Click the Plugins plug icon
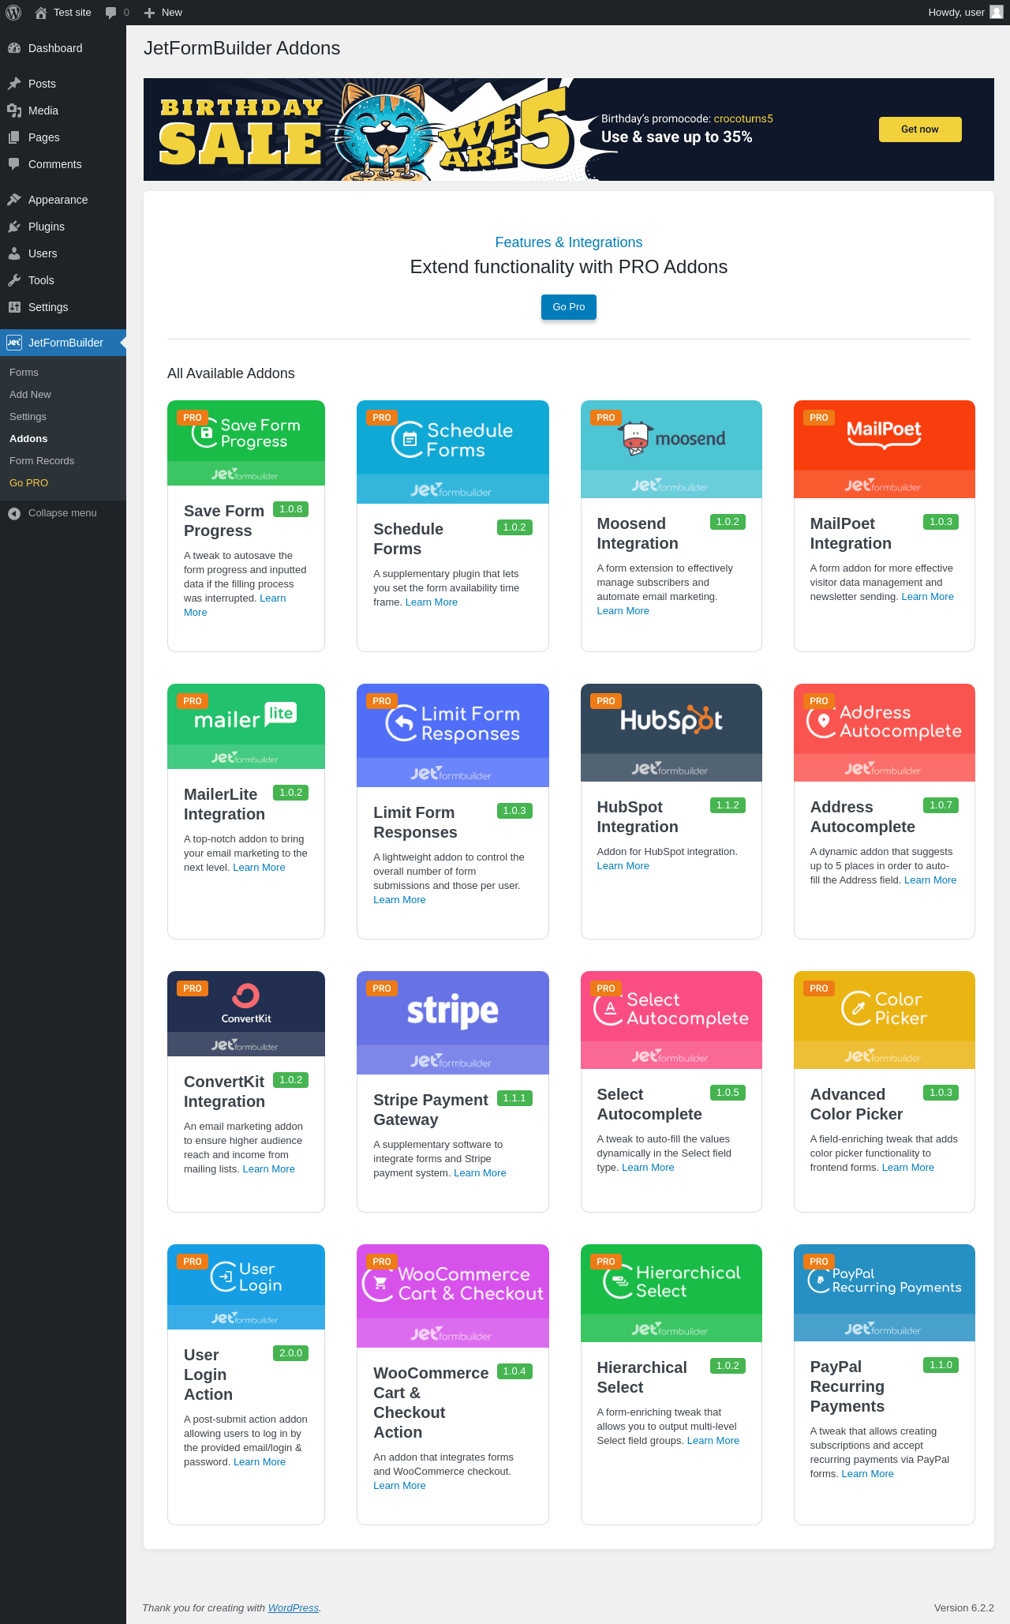This screenshot has height=1624, width=1010. click(14, 227)
